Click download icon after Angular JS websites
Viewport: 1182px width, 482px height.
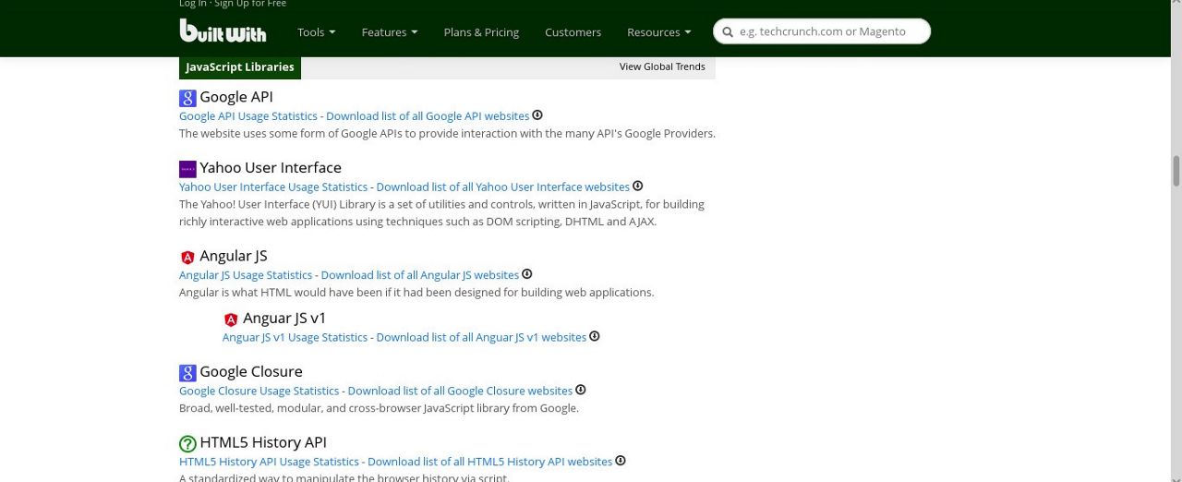(527, 274)
